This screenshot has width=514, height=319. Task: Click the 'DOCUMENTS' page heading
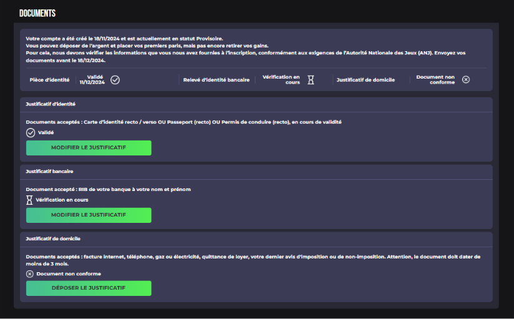point(37,13)
